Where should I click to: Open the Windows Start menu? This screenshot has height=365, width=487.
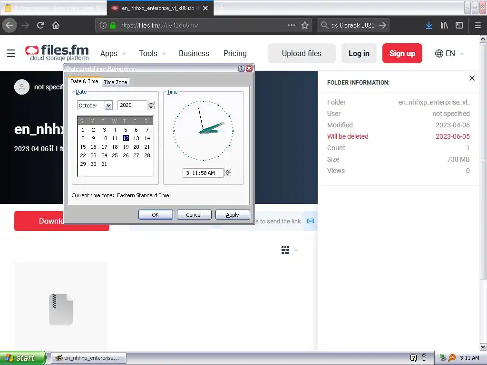point(23,358)
